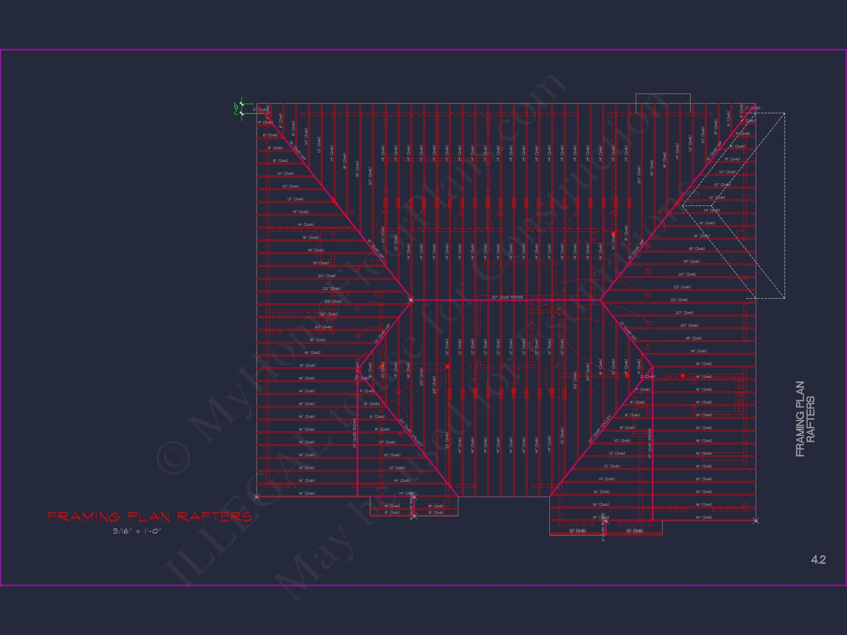Viewport: 847px width, 635px height.
Task: Click the sheet number 4.2
Action: 818,560
